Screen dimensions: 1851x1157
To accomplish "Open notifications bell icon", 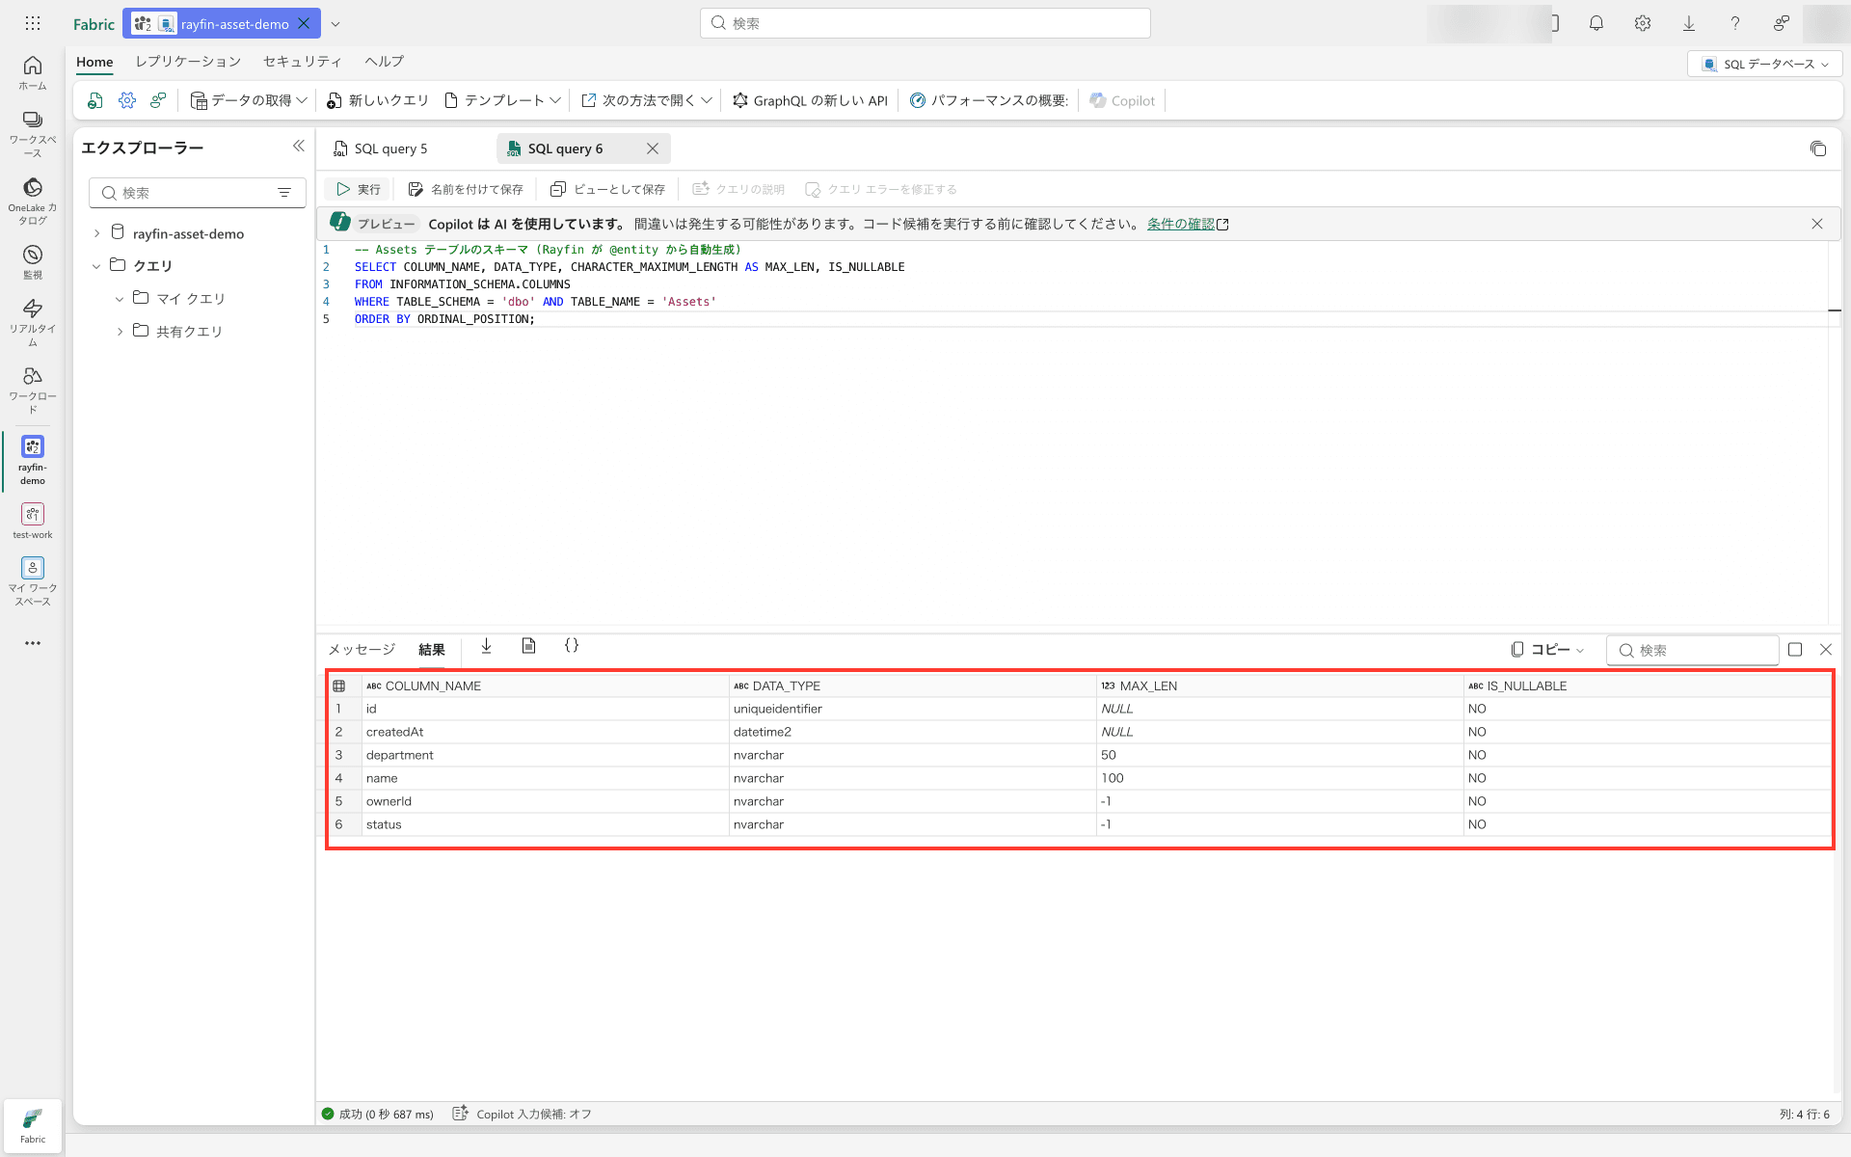I will 1596,23.
